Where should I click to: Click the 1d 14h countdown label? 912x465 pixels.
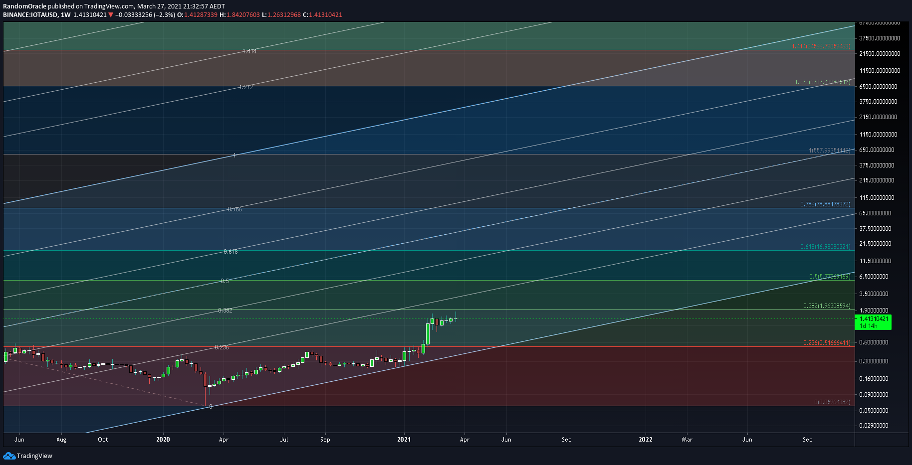pyautogui.click(x=869, y=326)
